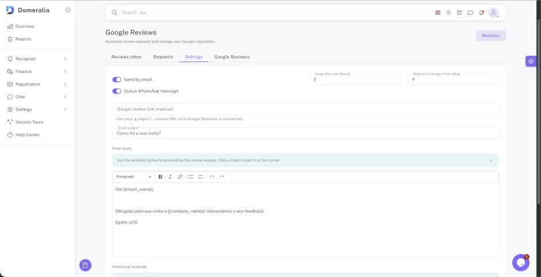541x277 pixels.
Task: Expand the Chat menu chevron
Action: click(65, 97)
